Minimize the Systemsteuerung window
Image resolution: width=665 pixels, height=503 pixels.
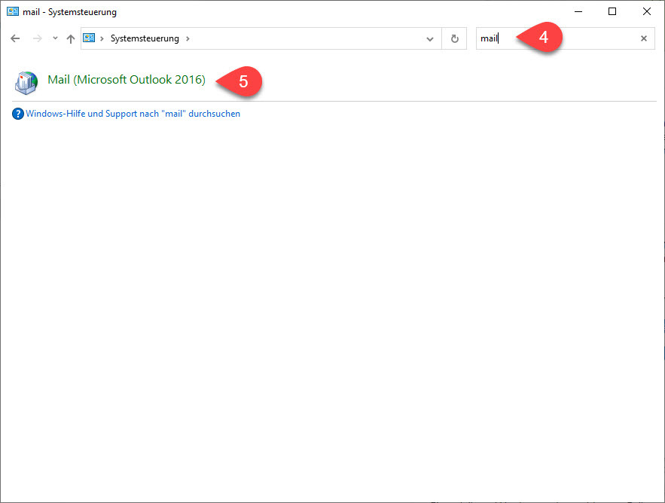click(578, 11)
